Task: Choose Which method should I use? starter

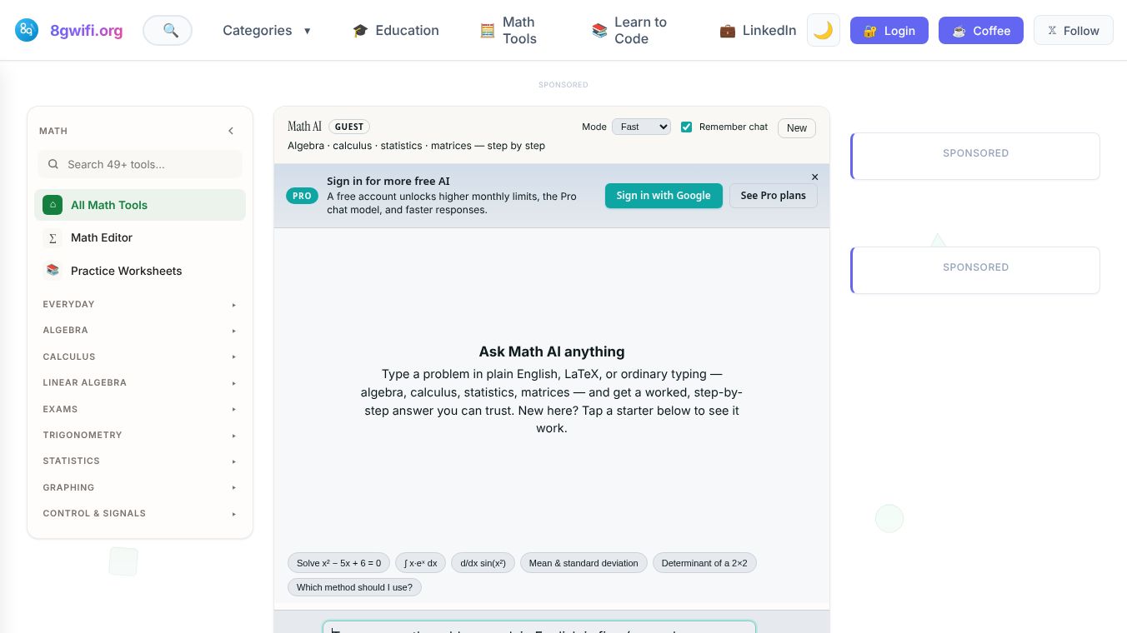Action: coord(354,587)
